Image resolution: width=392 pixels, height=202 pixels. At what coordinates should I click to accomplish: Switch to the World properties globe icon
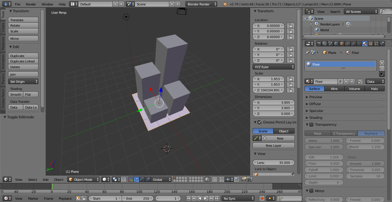coord(336,44)
